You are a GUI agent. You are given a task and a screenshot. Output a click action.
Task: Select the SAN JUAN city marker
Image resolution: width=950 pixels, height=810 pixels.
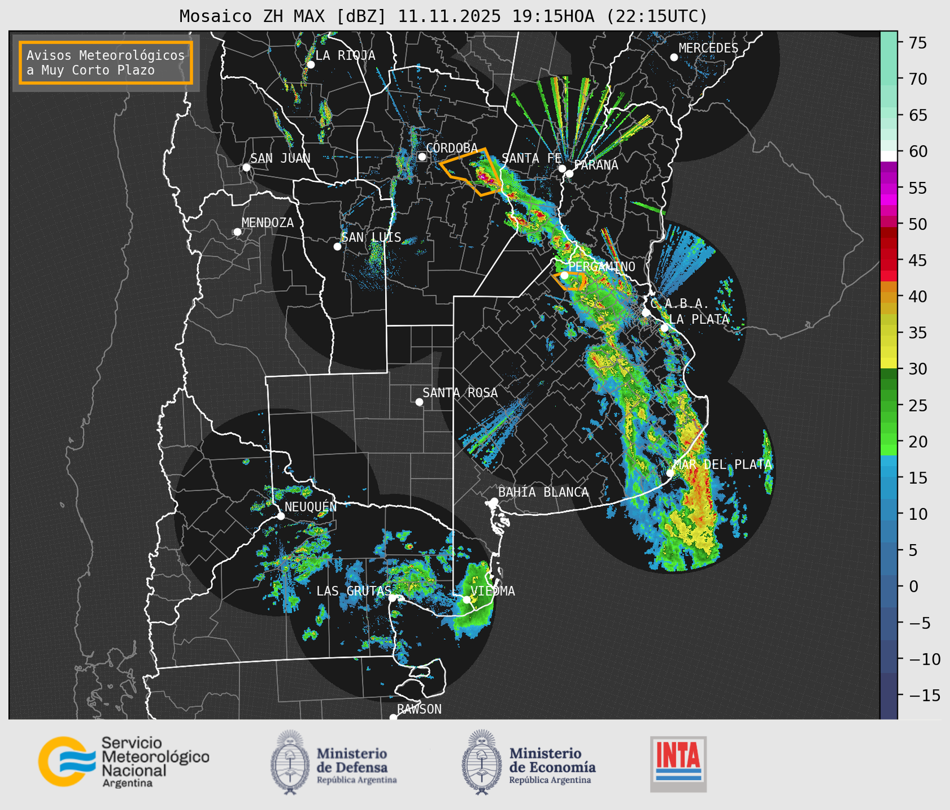[246, 167]
